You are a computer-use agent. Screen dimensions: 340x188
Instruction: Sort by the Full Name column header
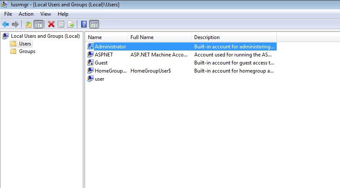(x=160, y=37)
